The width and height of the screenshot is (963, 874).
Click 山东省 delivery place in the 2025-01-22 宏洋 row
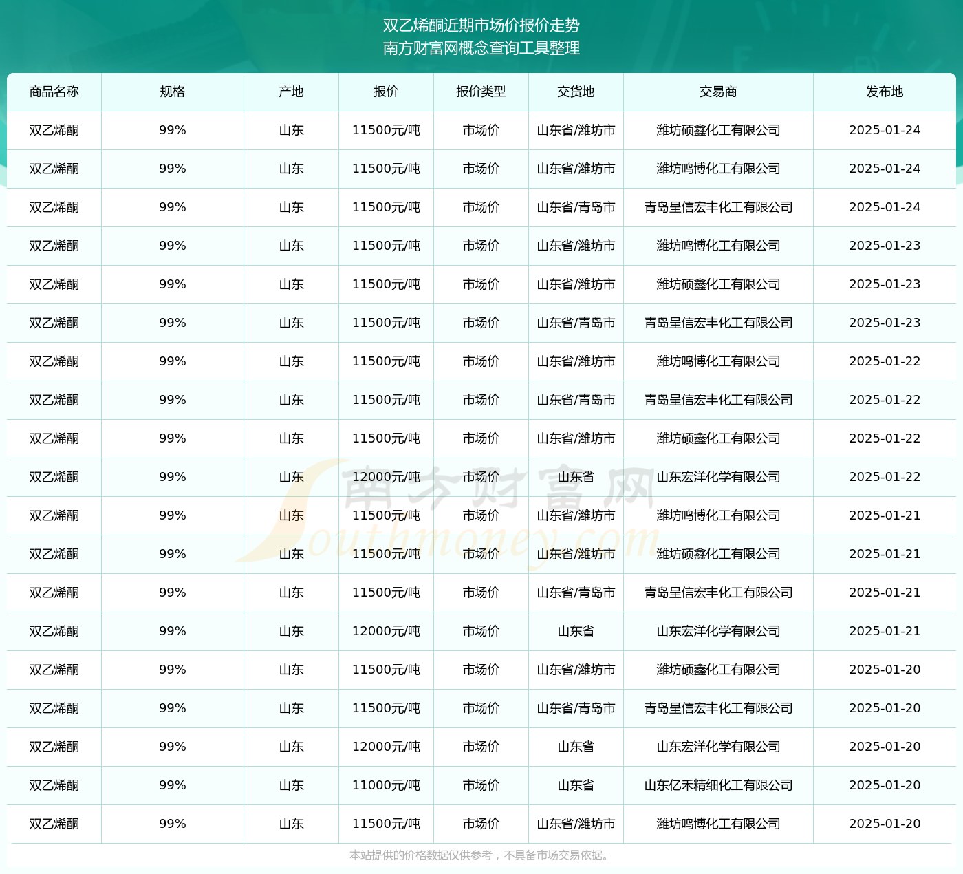576,477
